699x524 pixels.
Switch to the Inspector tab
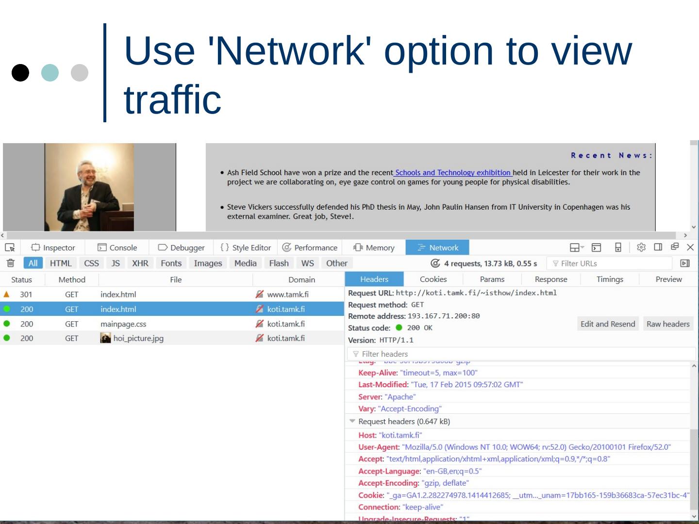click(x=53, y=247)
